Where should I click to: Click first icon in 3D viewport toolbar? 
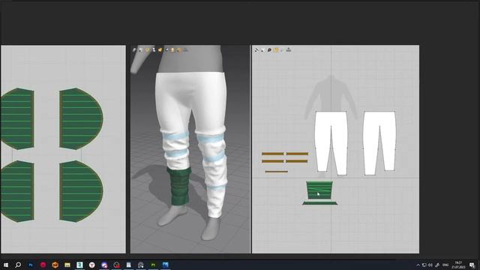(x=134, y=49)
